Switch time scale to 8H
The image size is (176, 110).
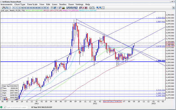click(39, 8)
